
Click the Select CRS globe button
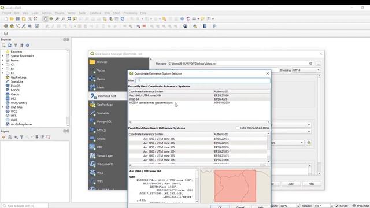309,143
